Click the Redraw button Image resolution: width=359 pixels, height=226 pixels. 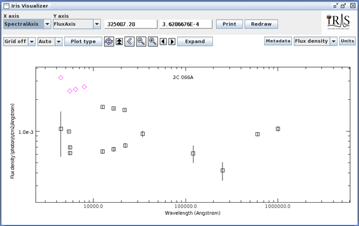[x=261, y=24]
